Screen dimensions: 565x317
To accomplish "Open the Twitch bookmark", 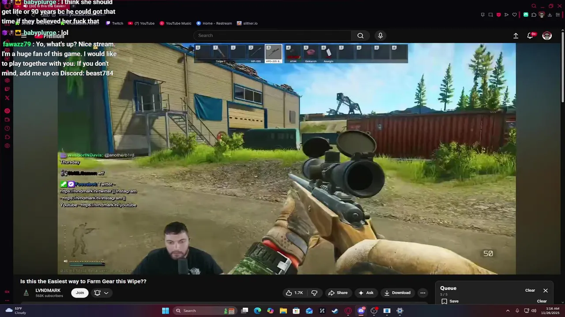I will [x=114, y=23].
